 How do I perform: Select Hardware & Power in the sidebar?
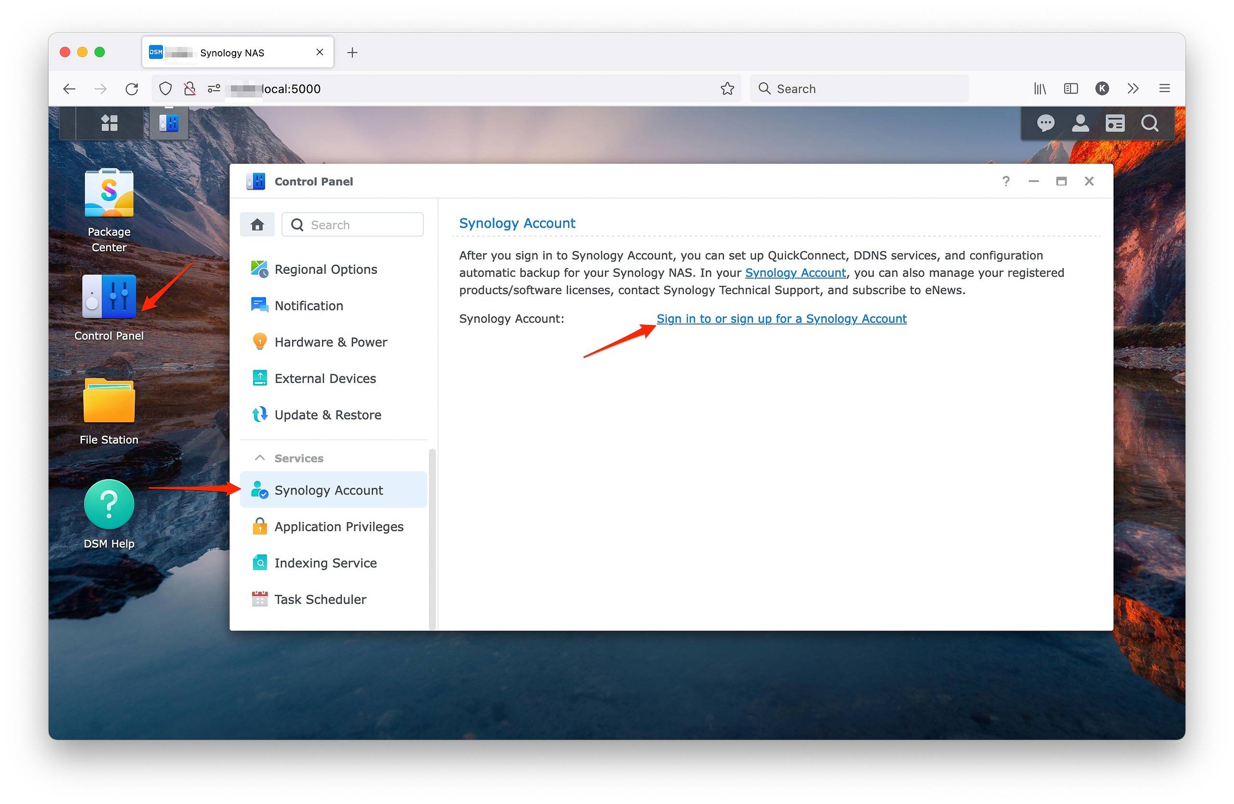pyautogui.click(x=330, y=342)
